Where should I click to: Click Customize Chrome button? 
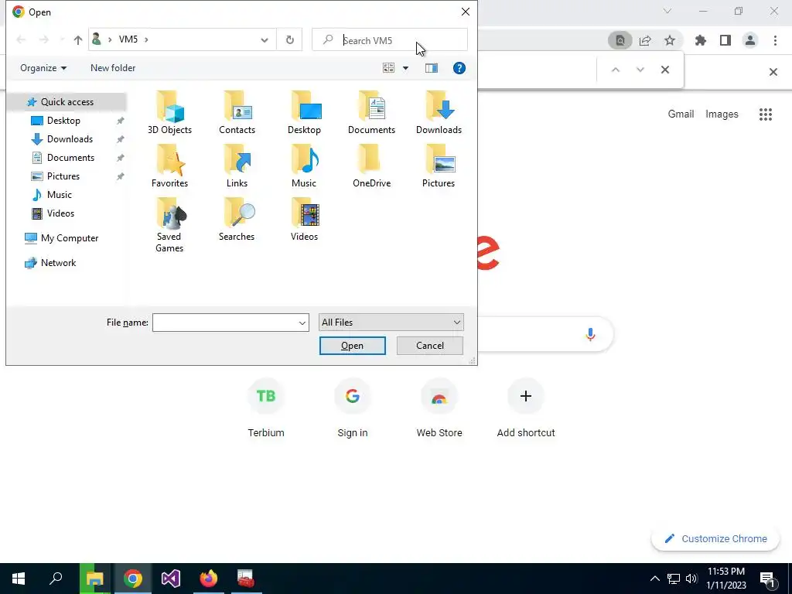715,539
